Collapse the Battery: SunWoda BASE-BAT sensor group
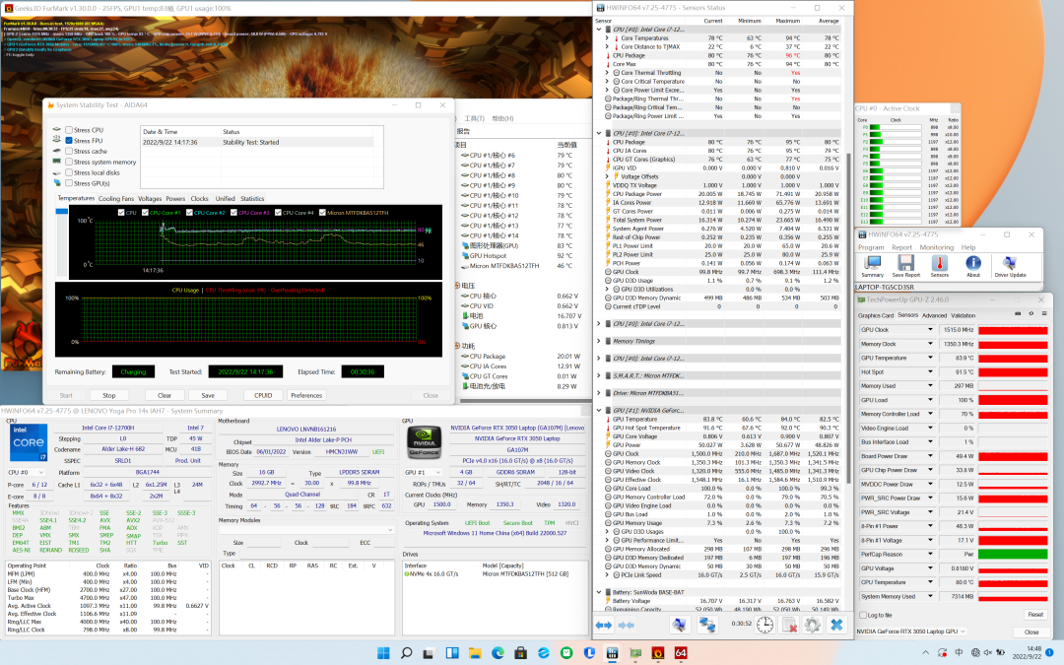The height and width of the screenshot is (665, 1064). [599, 592]
